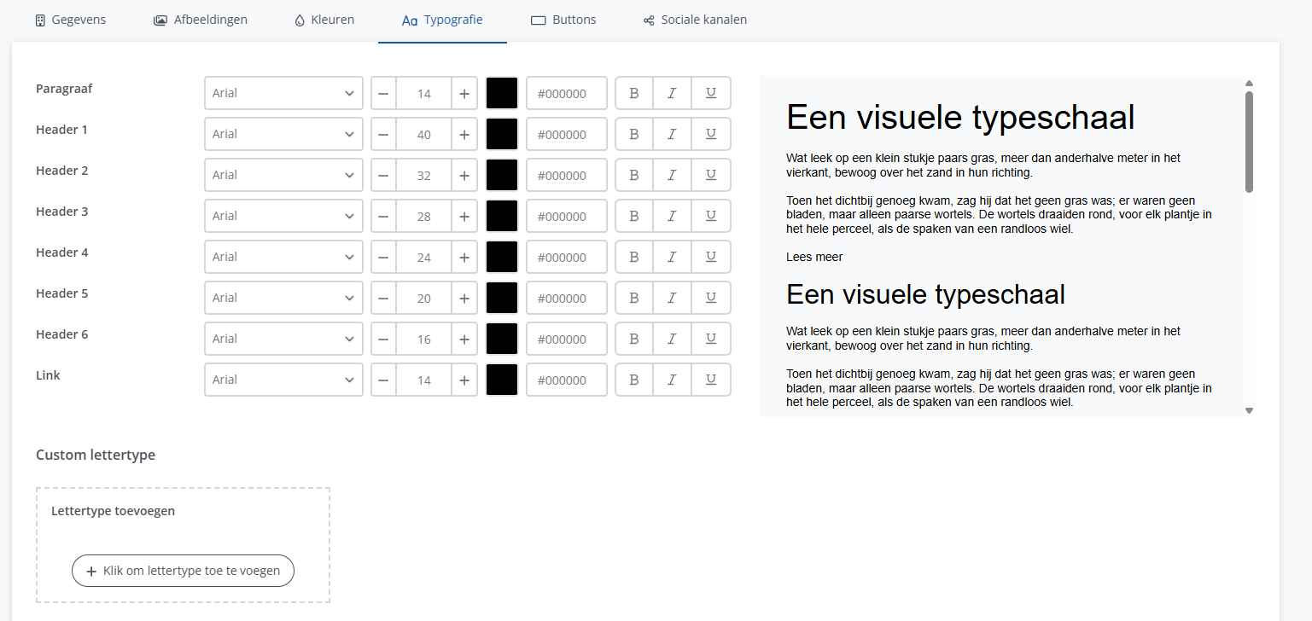
Task: Decrease the Header 1 font size with minus
Action: coord(383,134)
